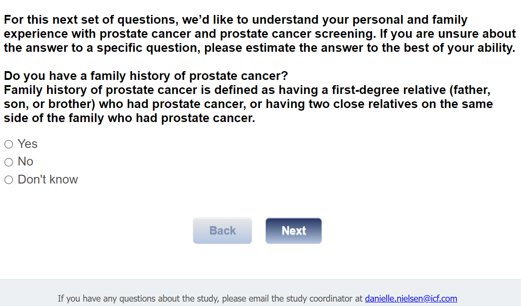The height and width of the screenshot is (306, 521).
Task: Click the Yes answer label text
Action: pyautogui.click(x=28, y=144)
